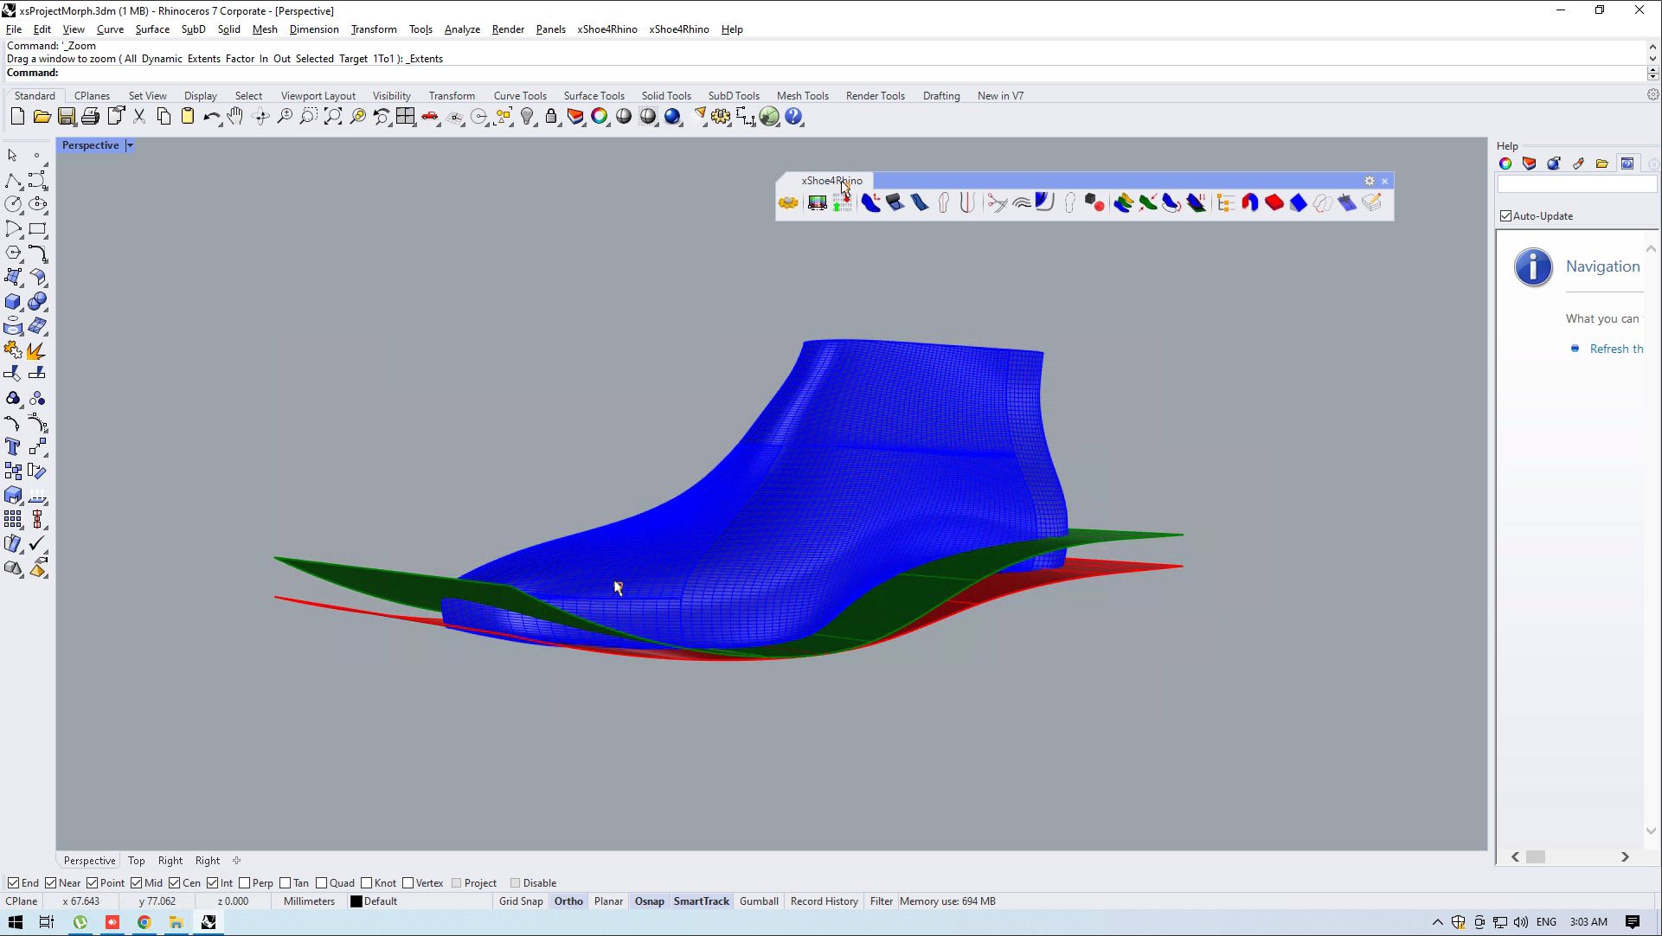Toggle Ortho mode in status bar
Image resolution: width=1662 pixels, height=936 pixels.
(568, 901)
